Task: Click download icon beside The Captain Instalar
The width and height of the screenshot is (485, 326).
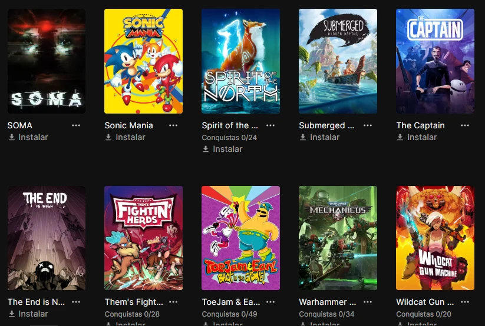Action: click(x=400, y=137)
